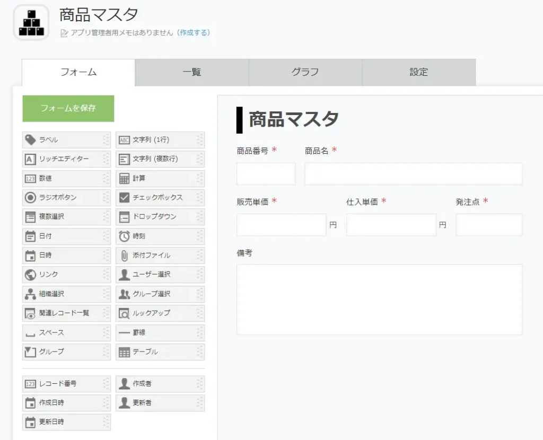Screen dimensions: 543x440
Task: Click the 時刻 clock icon
Action: [124, 236]
